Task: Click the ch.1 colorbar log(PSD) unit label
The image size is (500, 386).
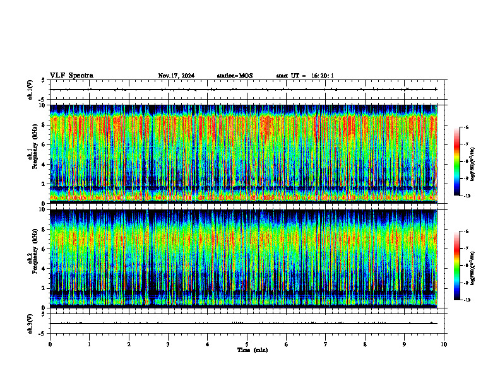Action: click(473, 164)
